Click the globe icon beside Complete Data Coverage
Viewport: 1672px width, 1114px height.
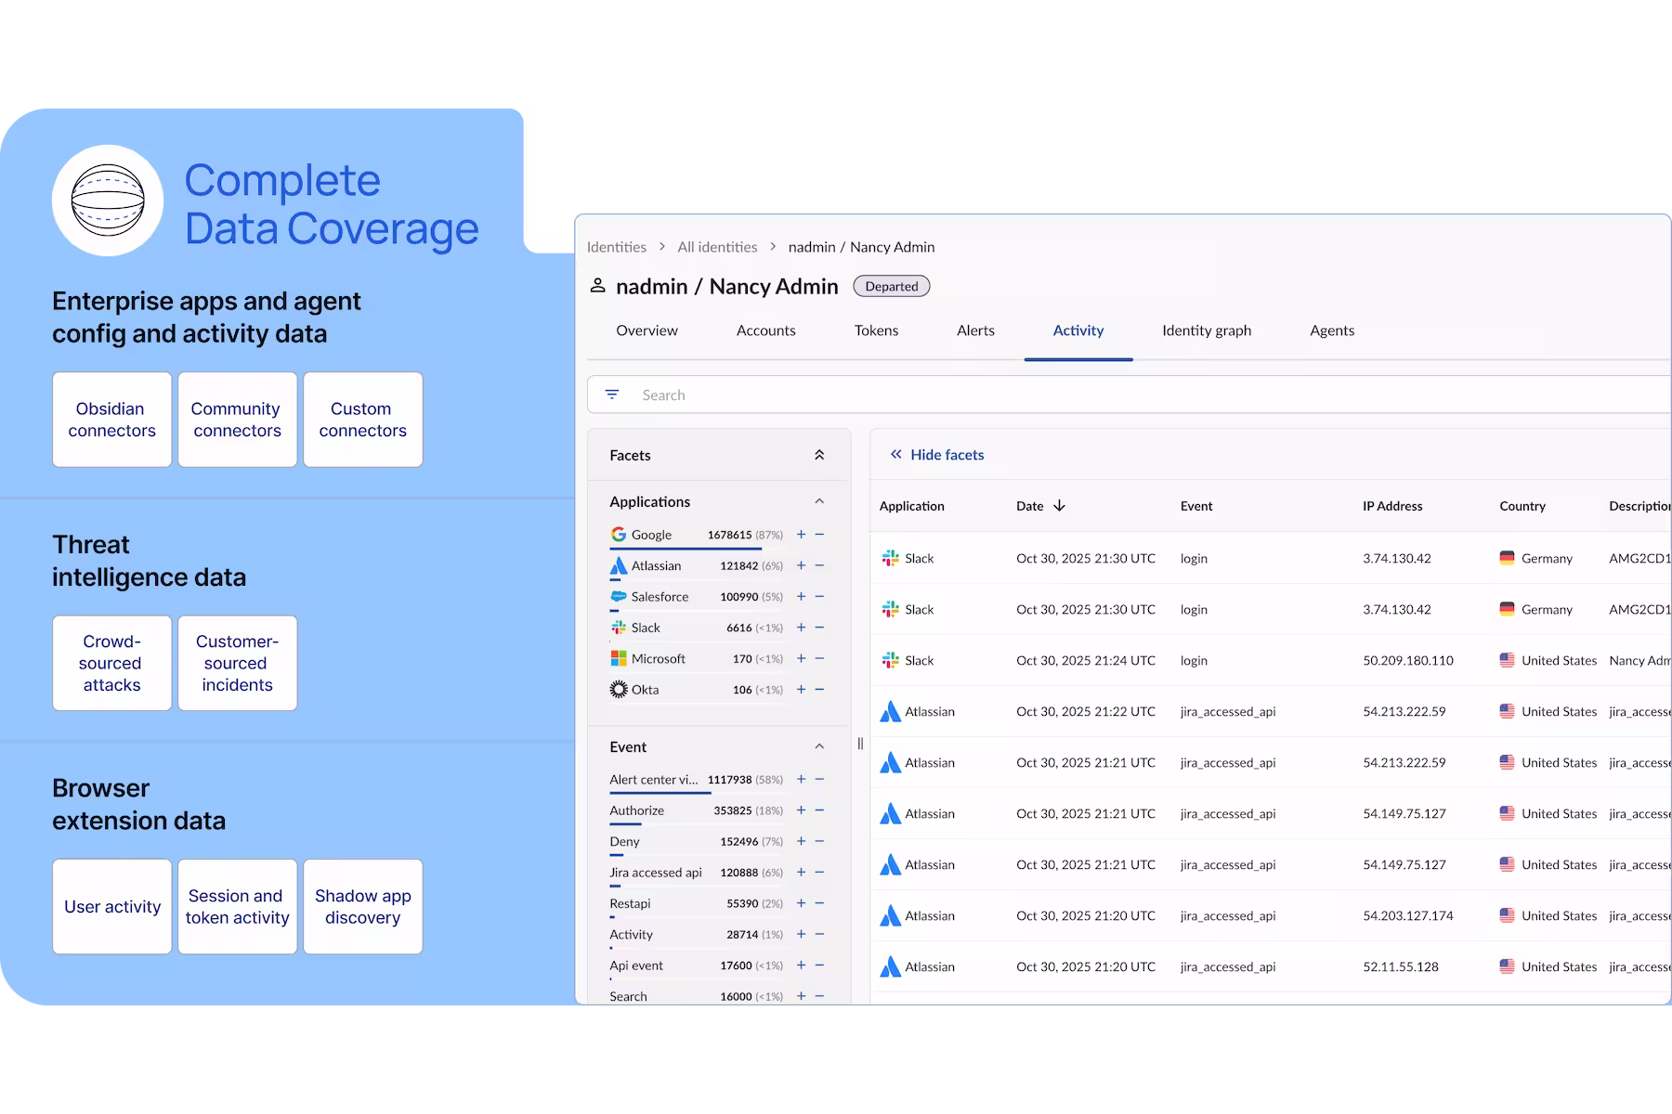pos(108,201)
